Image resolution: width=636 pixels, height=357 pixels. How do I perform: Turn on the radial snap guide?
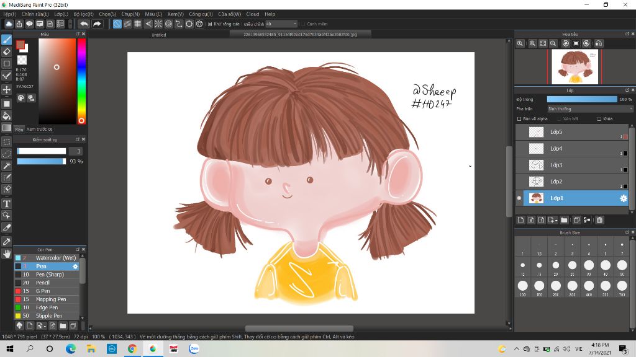tap(158, 24)
